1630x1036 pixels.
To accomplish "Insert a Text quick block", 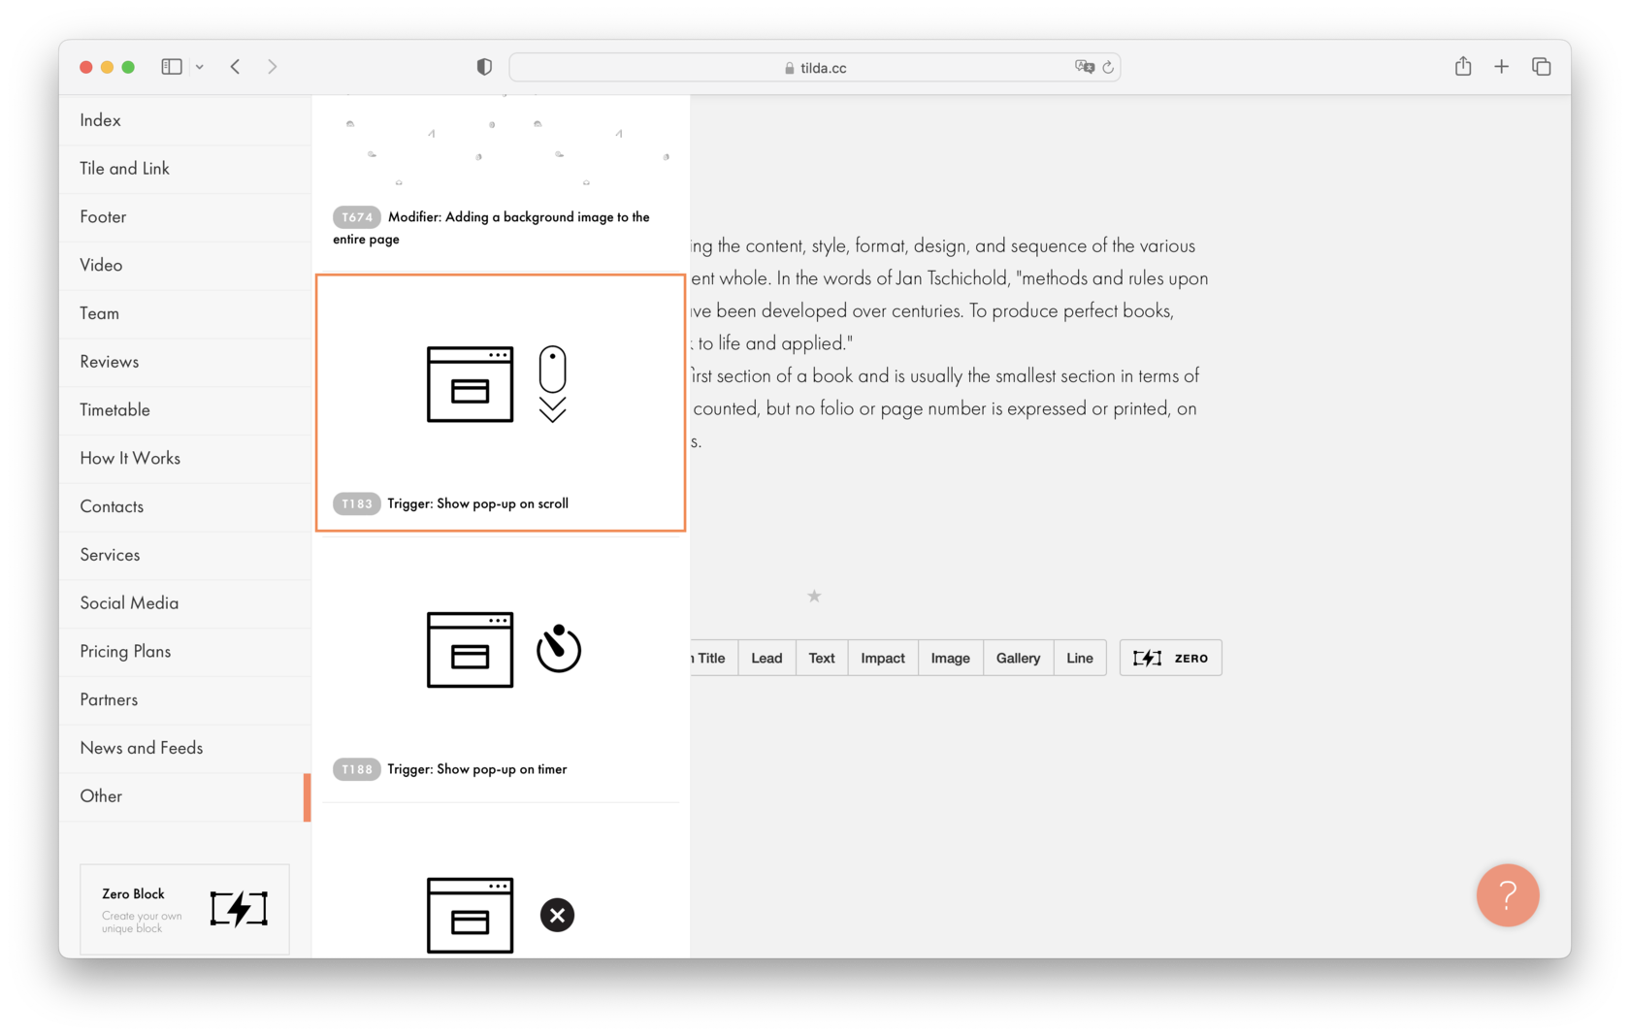I will [822, 658].
